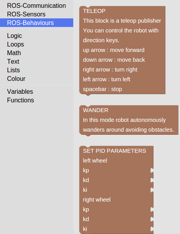The width and height of the screenshot is (180, 234).
Task: Click the SET PID PARAMETERS block header
Action: pyautogui.click(x=115, y=151)
